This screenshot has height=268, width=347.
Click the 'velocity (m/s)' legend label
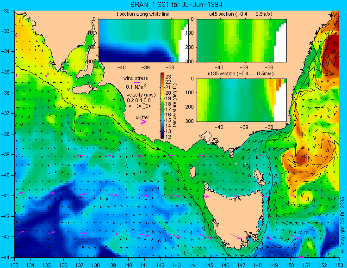[141, 95]
